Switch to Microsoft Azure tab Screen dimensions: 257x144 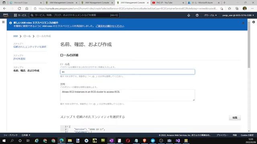point(204,3)
